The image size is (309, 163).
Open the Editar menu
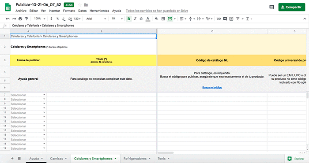pos(34,11)
